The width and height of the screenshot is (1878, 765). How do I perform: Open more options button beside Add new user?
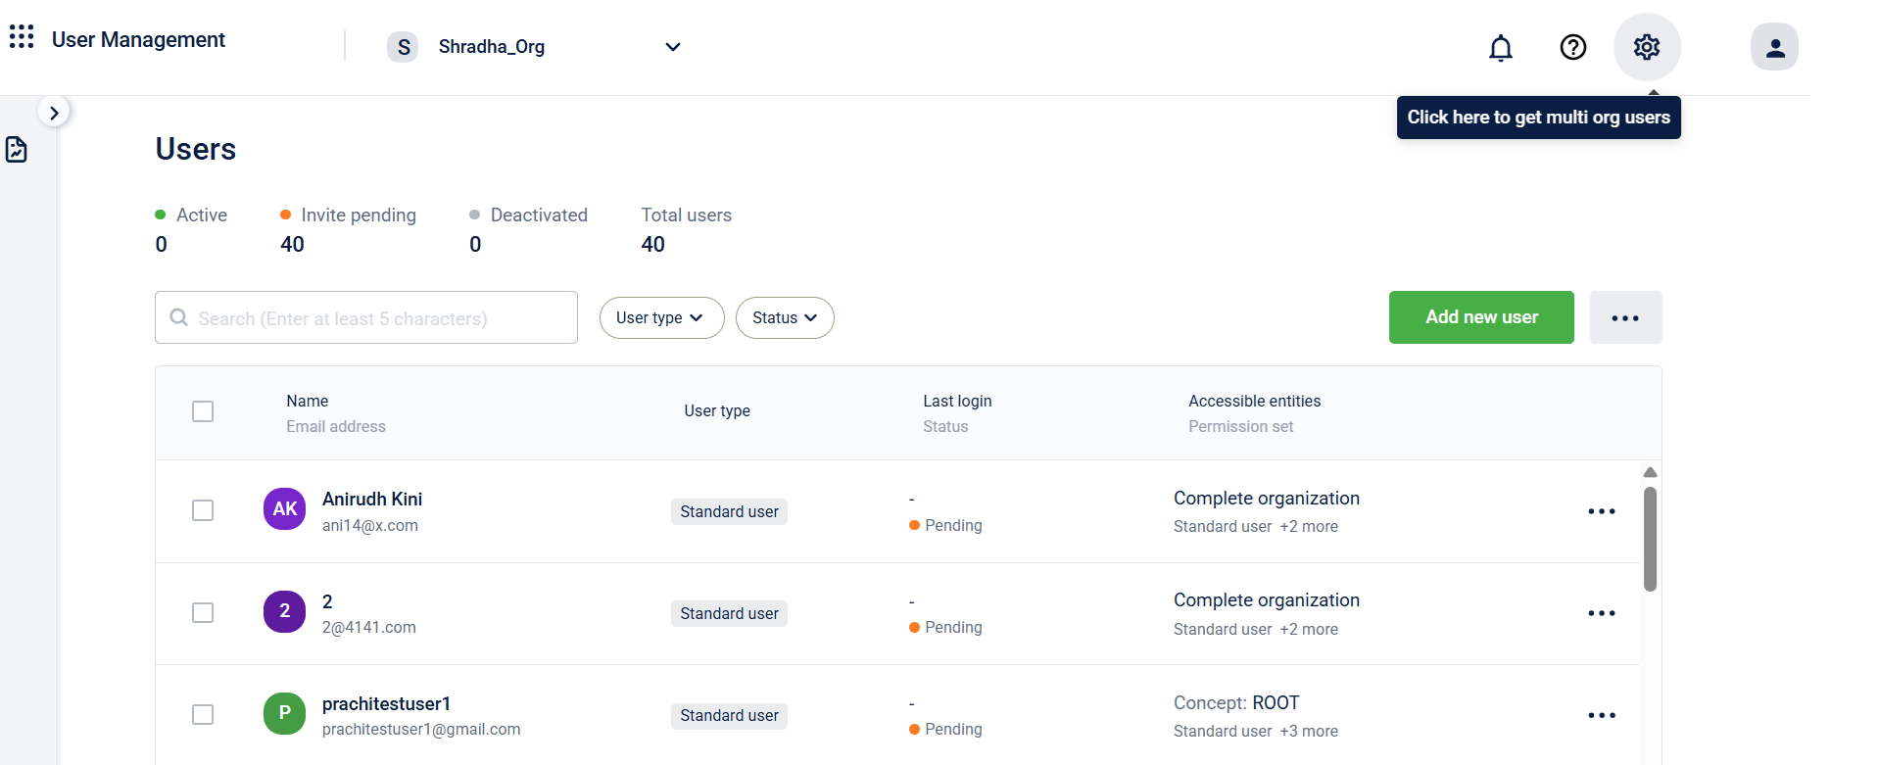click(x=1626, y=317)
